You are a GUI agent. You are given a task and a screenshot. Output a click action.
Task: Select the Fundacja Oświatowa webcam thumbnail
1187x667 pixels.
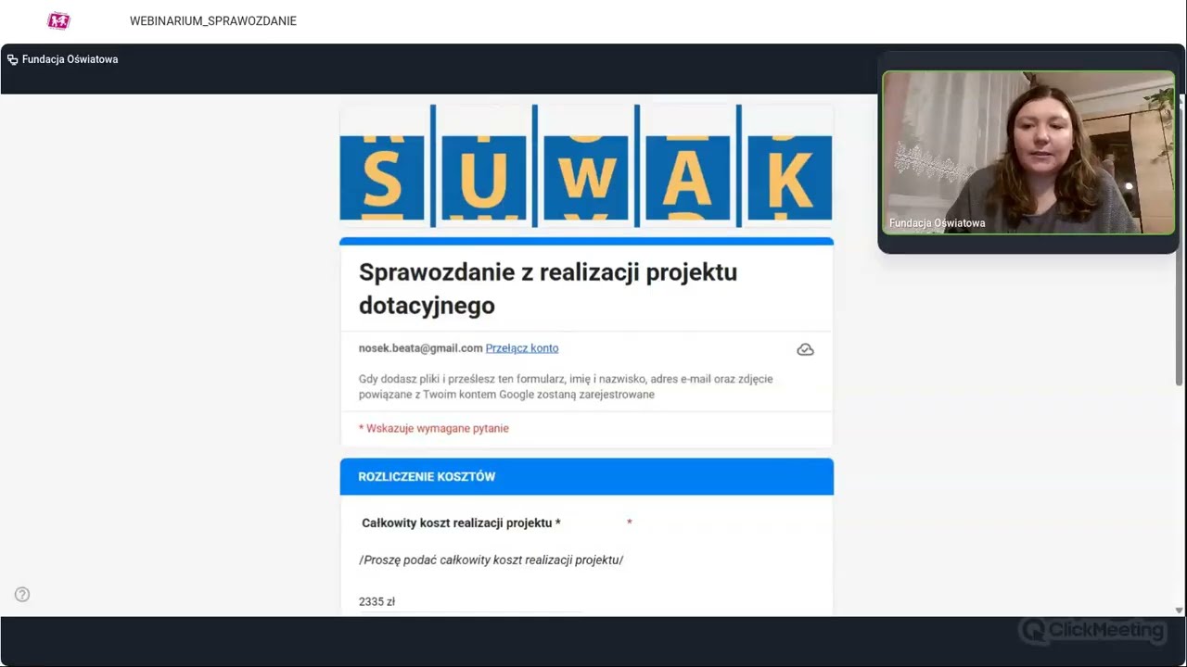click(x=1028, y=153)
